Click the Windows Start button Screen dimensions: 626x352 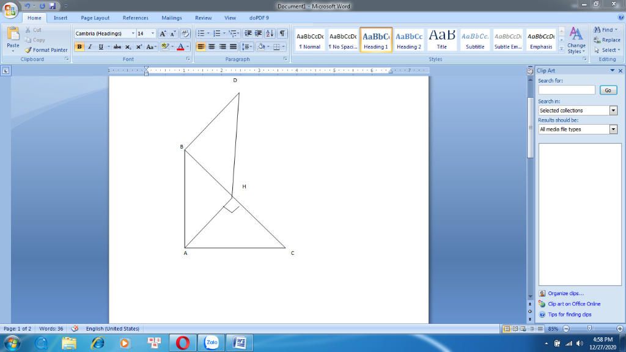[12, 343]
